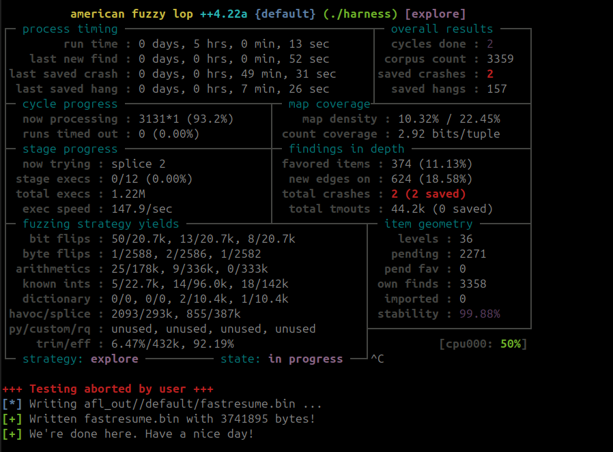
Task: Click the cycles done value 2
Action: click(490, 44)
